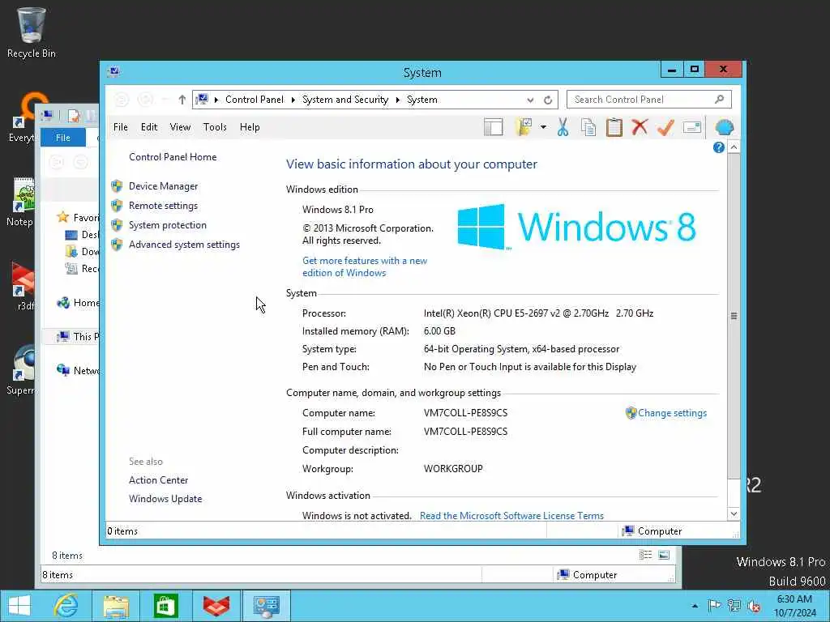830x622 pixels.
Task: Open Device Manager
Action: tap(163, 186)
